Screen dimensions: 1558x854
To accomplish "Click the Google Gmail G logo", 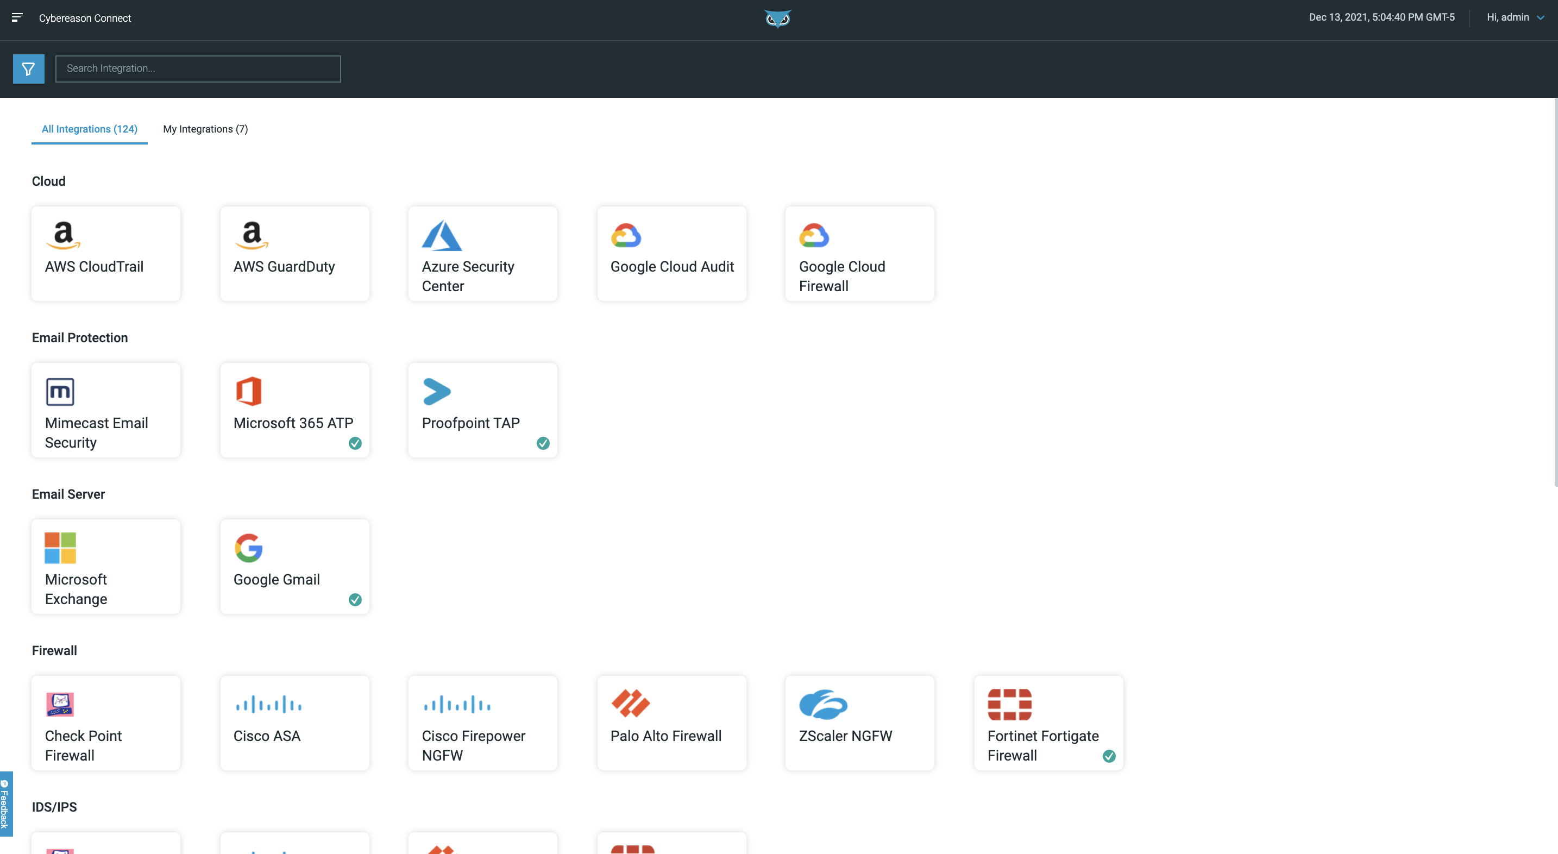I will [x=249, y=548].
